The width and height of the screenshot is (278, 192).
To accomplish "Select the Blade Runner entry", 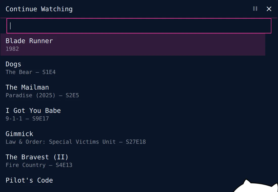I will 133,44.
